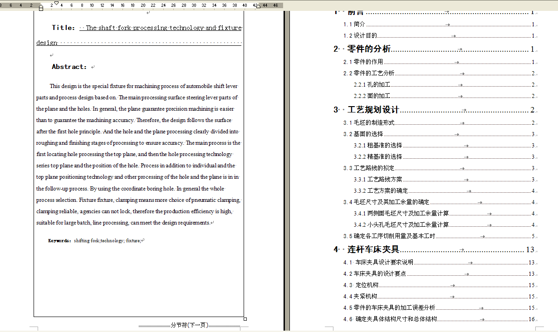Click the line starting 'roughing and finishing stages'

point(138,143)
